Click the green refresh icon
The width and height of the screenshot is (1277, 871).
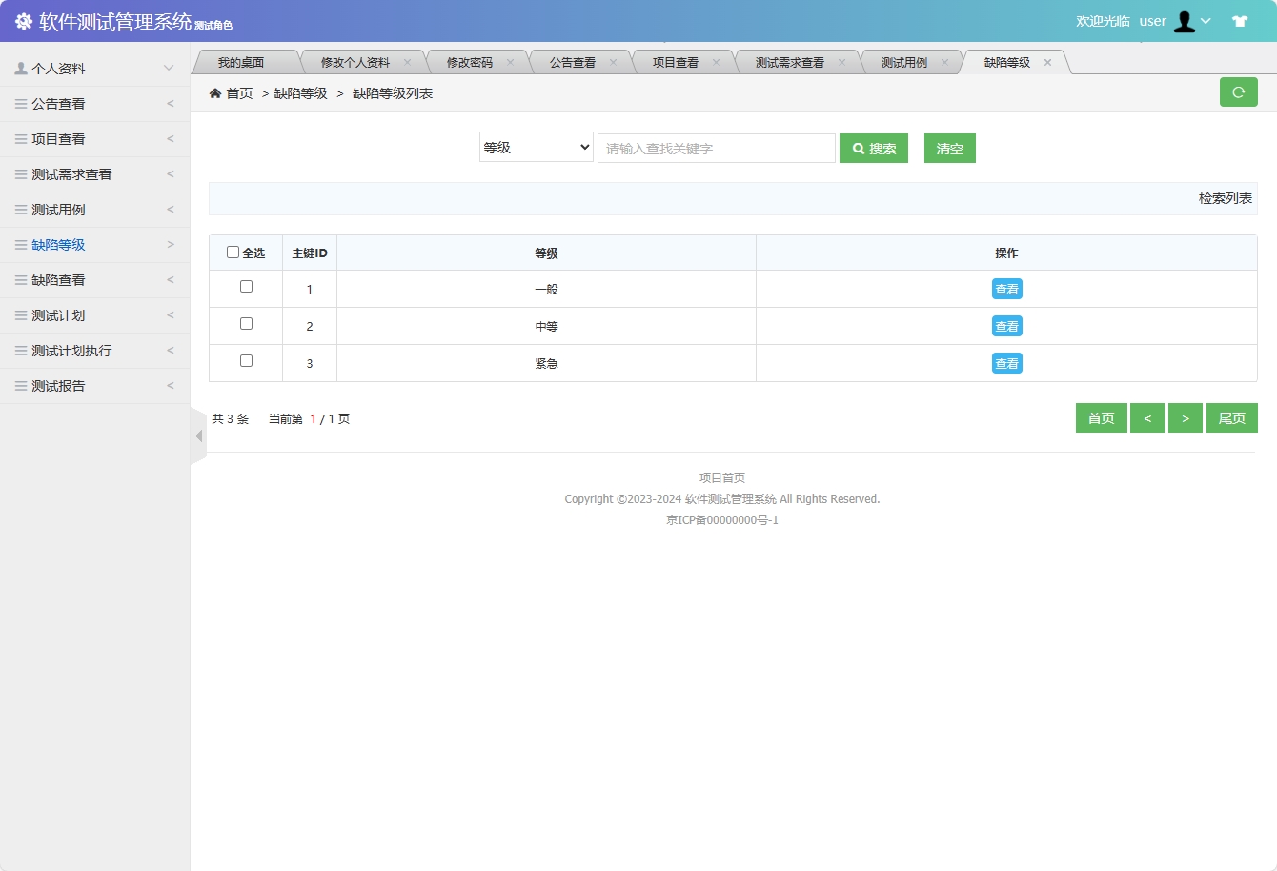[1238, 91]
